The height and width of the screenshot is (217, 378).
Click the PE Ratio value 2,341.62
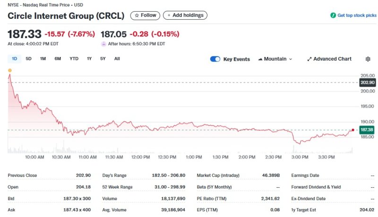[x=270, y=199]
